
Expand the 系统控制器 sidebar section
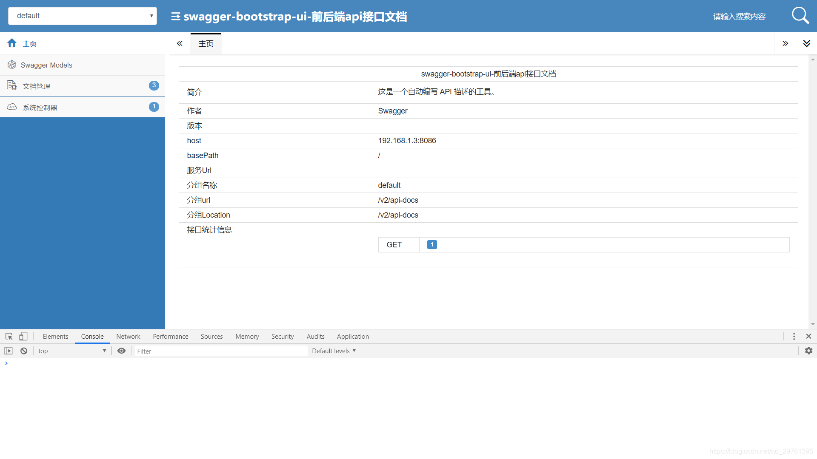pos(83,107)
